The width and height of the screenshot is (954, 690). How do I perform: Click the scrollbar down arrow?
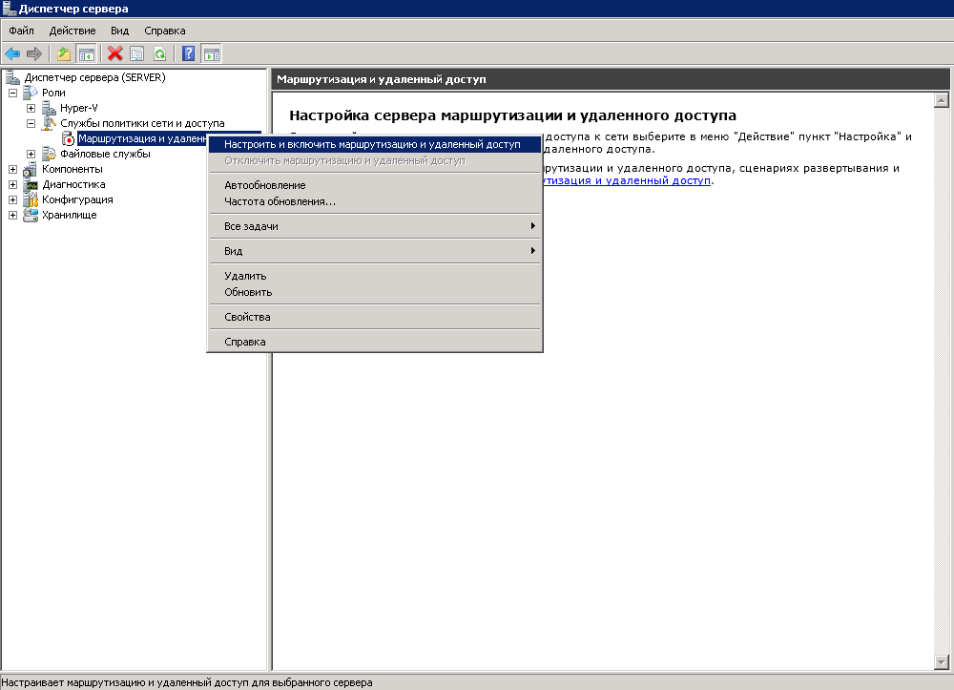[x=942, y=662]
